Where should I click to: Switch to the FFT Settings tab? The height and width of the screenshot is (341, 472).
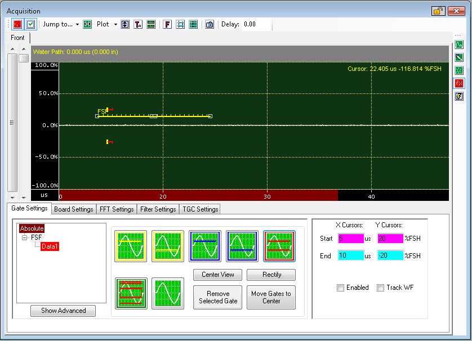point(117,209)
